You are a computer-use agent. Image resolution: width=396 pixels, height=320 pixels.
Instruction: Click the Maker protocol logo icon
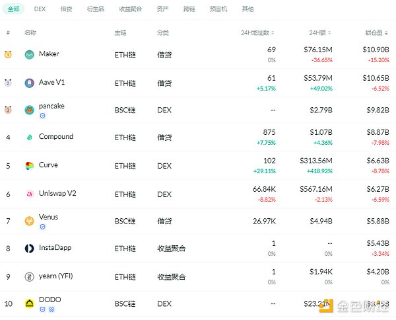[30, 55]
